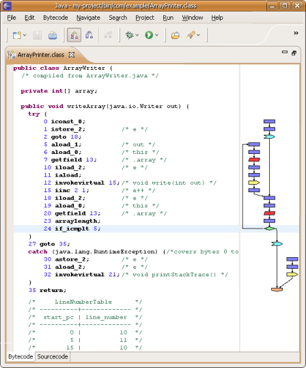306x368 pixels.
Task: Click the red getfield node at offset 7
Action: point(254,159)
